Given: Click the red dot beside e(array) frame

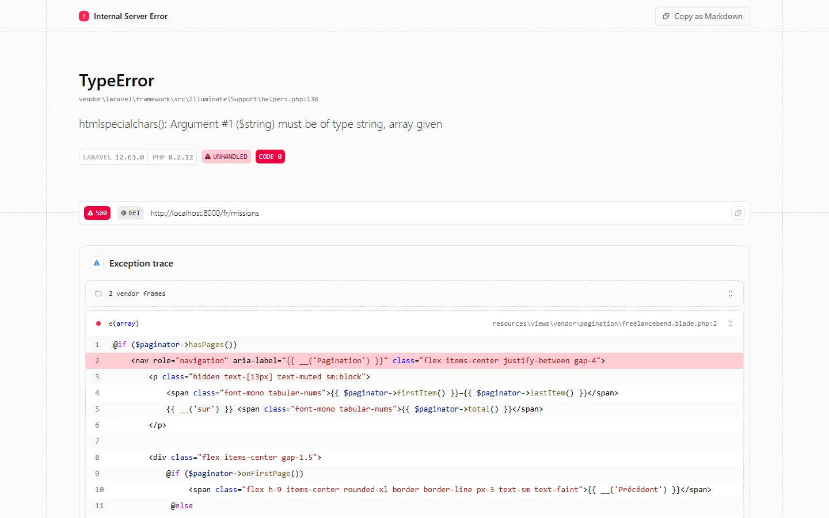Looking at the screenshot, I should (98, 323).
